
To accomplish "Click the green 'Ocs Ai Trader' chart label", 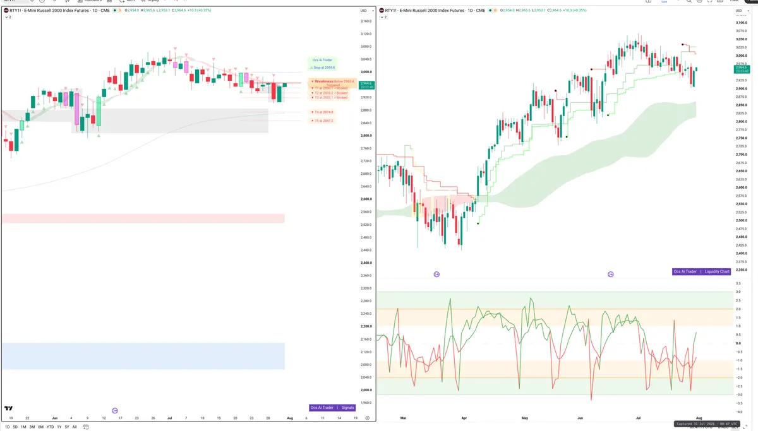I will [x=322, y=60].
